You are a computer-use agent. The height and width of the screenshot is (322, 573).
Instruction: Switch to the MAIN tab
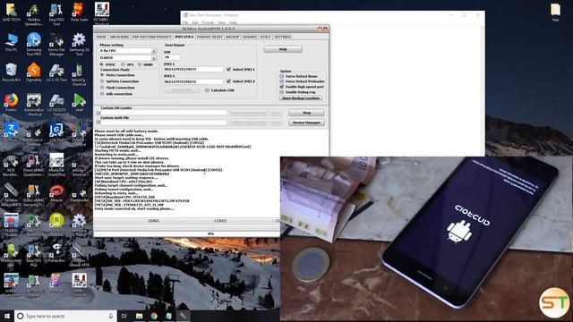[101, 37]
